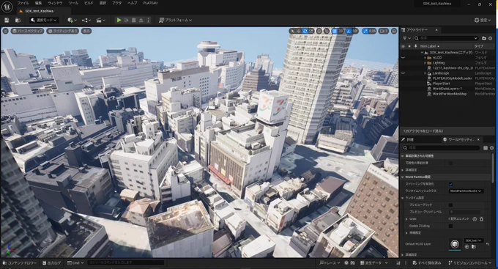This screenshot has width=498, height=269.
Task: Toggle the surface snapping icon
Action: [x=327, y=31]
